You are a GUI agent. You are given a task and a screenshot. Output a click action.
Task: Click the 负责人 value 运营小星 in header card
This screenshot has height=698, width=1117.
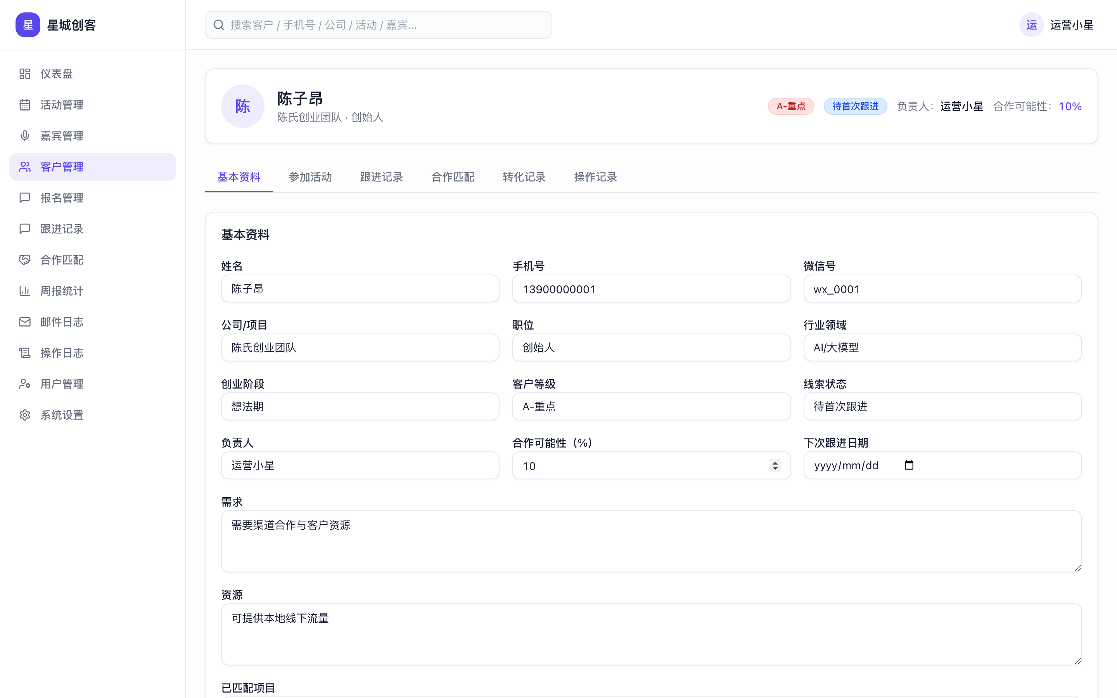(961, 106)
